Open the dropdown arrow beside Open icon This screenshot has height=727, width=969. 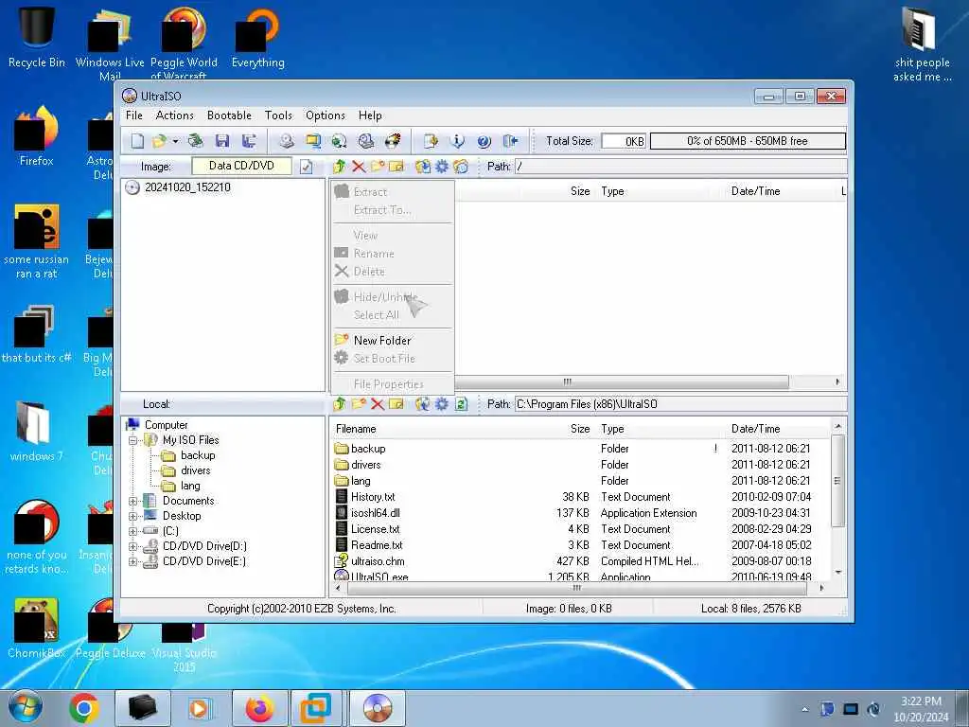(x=175, y=142)
